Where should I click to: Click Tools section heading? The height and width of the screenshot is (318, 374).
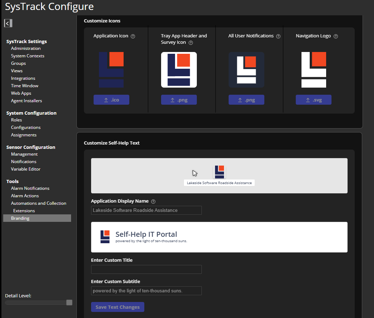coord(13,182)
